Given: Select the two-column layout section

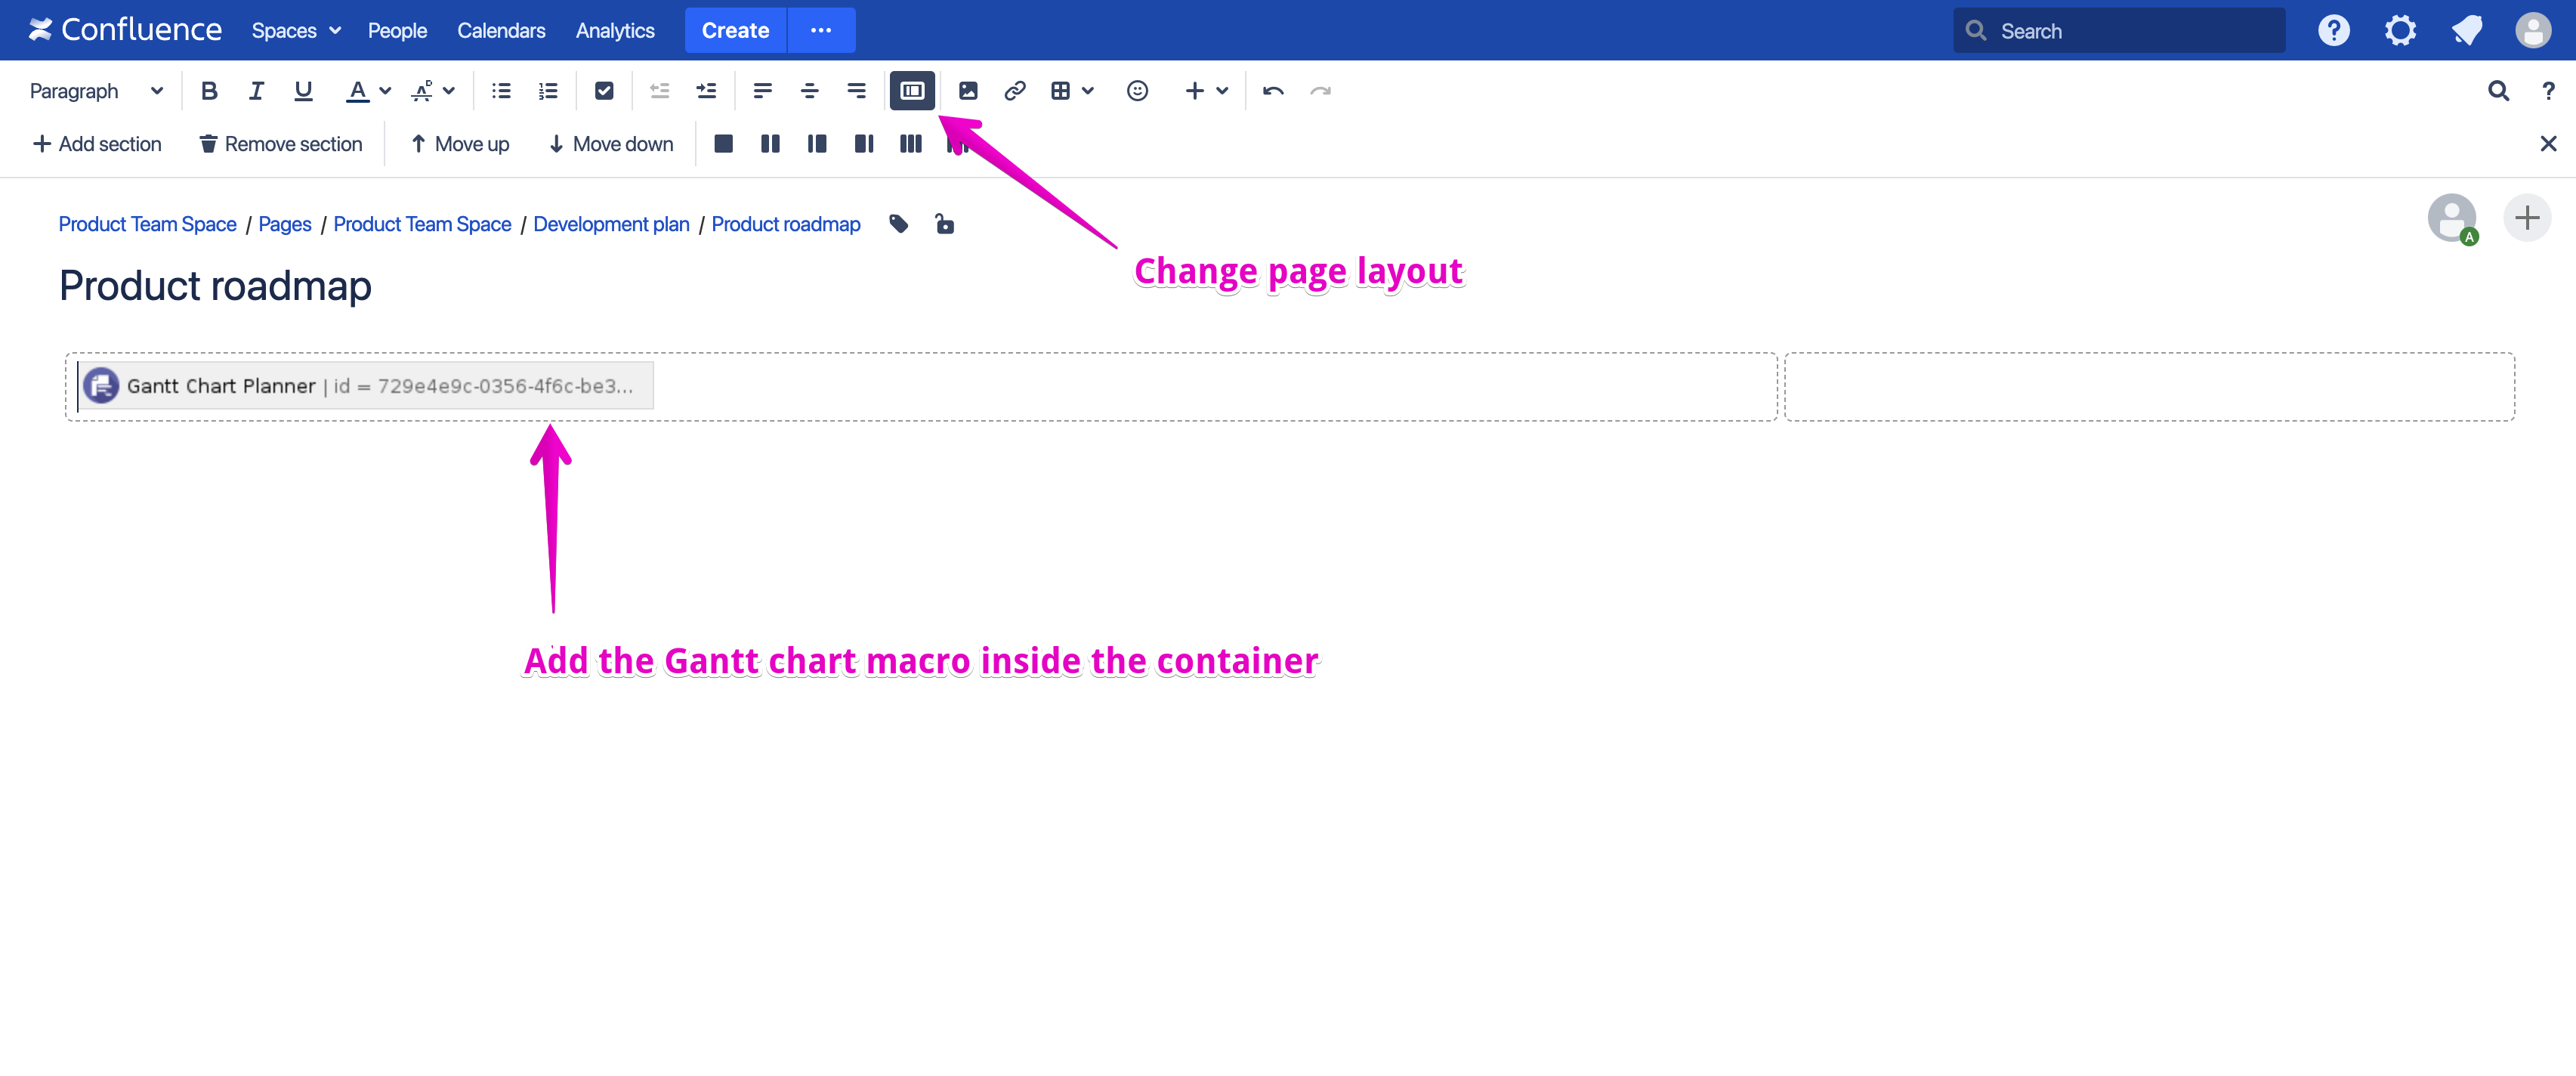Looking at the screenshot, I should [x=770, y=144].
